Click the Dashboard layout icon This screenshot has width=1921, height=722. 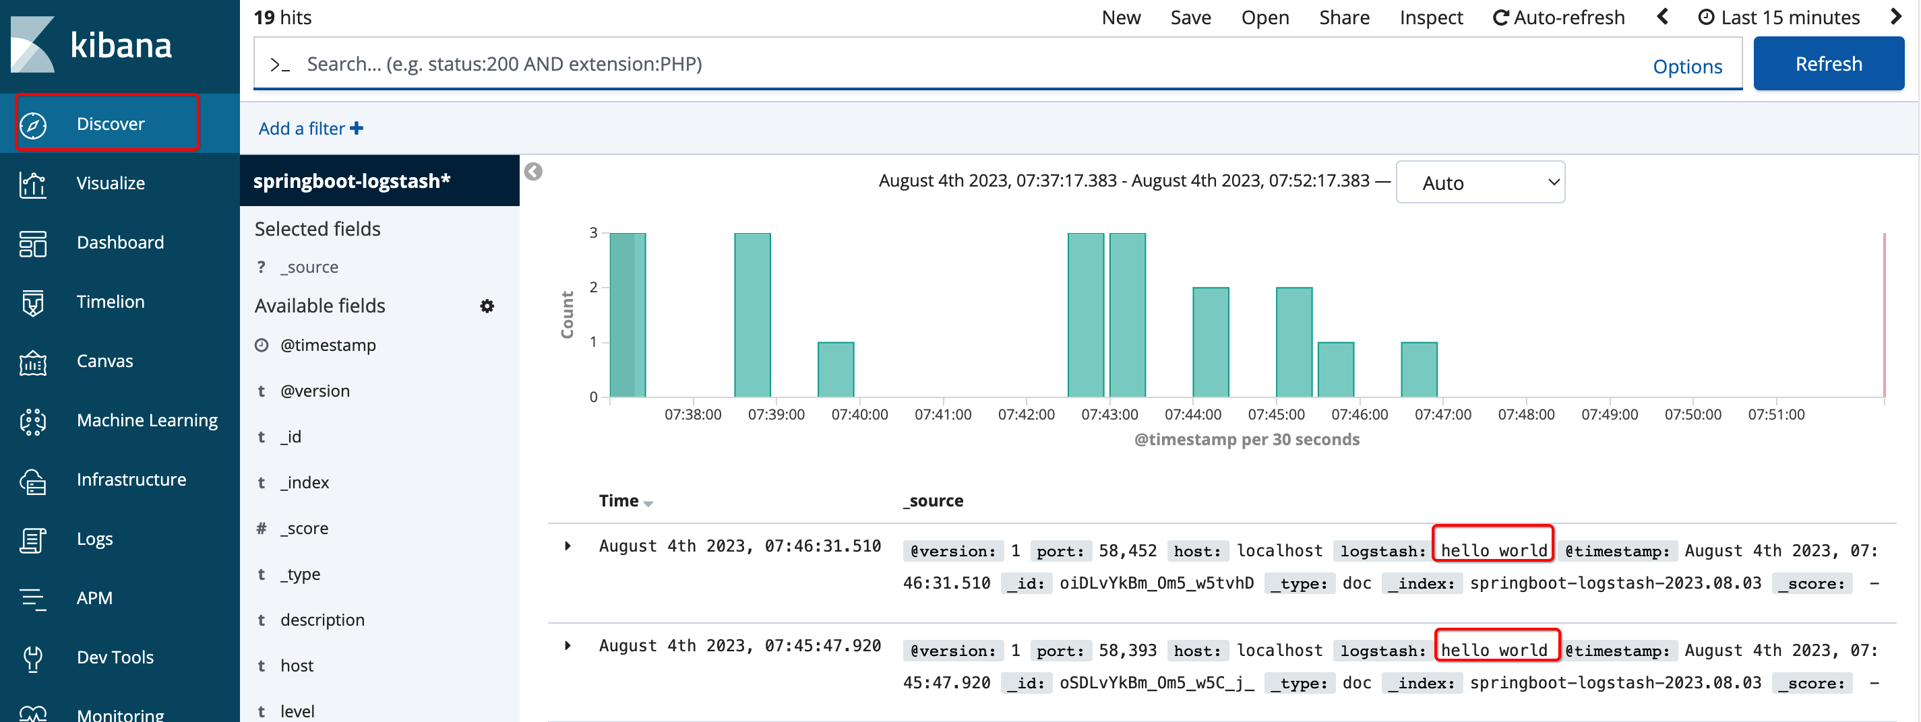pyautogui.click(x=33, y=243)
